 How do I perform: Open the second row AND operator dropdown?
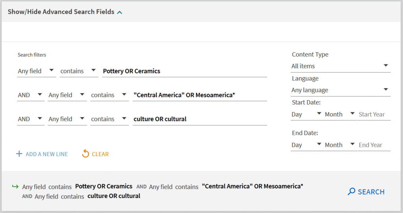[x=30, y=95]
